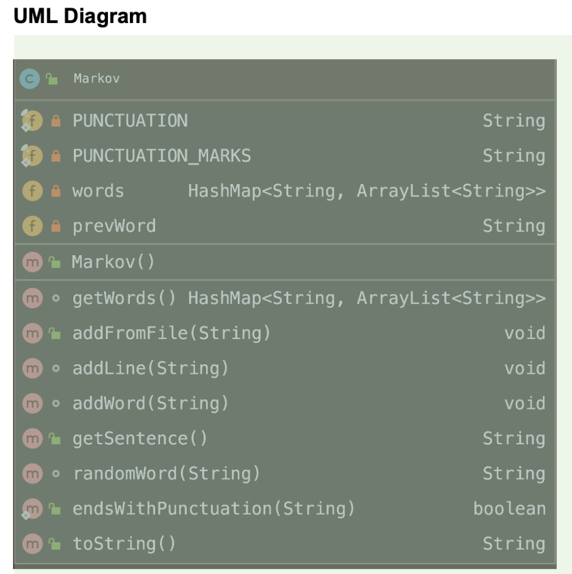The width and height of the screenshot is (572, 574).
Task: Select the method icon beside addFromFile(String)
Action: coord(32,333)
